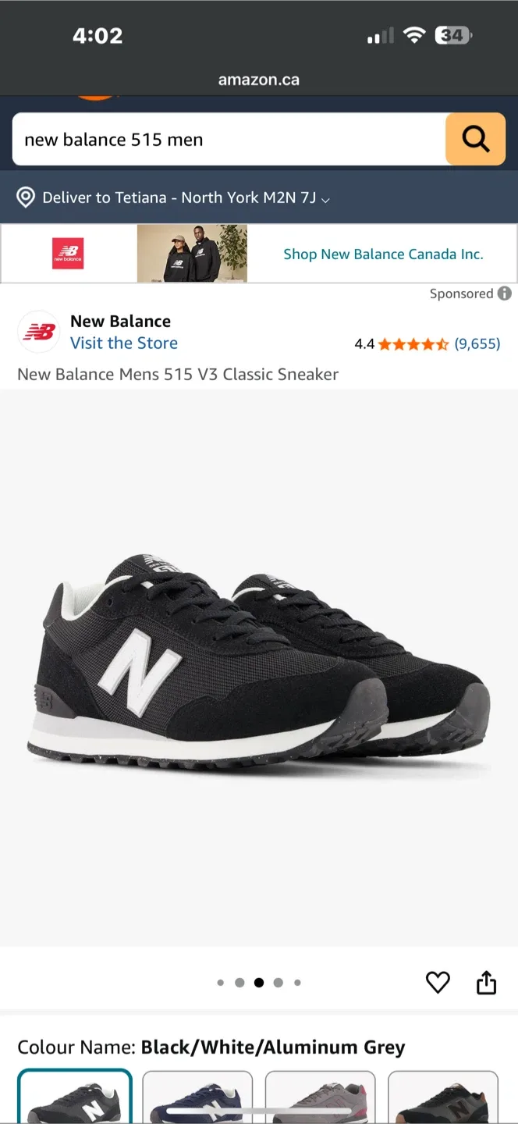Tap the heart wishlist icon
The width and height of the screenshot is (518, 1124).
point(438,983)
